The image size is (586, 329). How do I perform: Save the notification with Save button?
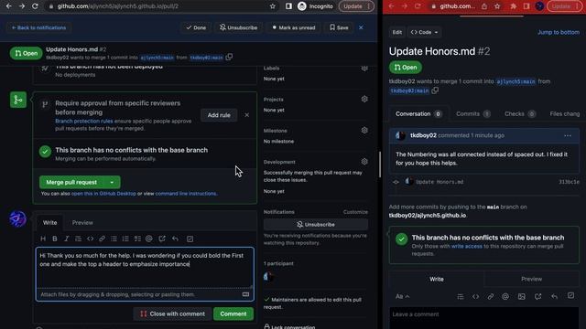[339, 27]
